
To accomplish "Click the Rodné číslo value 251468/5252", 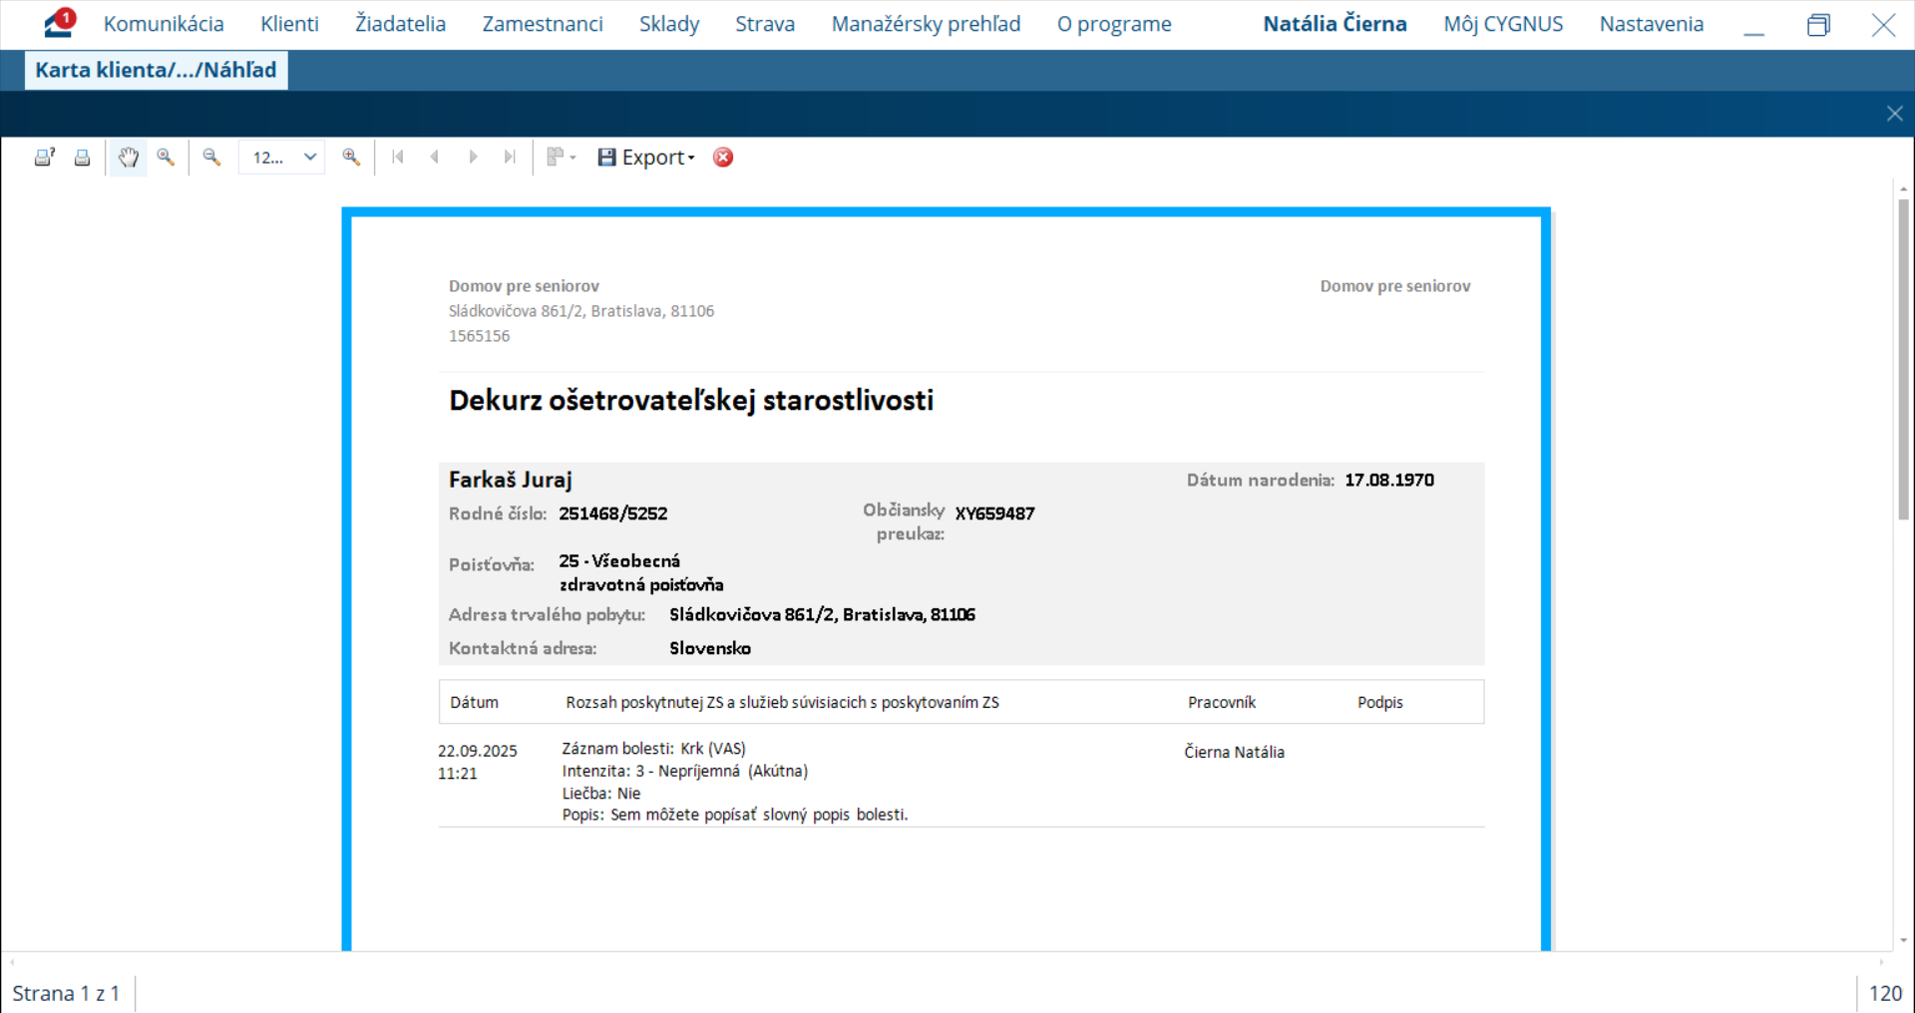I will pos(613,513).
